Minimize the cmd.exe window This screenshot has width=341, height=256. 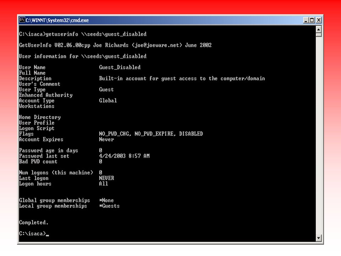(306, 20)
